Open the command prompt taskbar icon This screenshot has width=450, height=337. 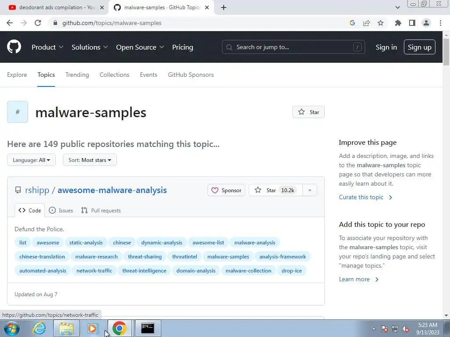(x=148, y=328)
